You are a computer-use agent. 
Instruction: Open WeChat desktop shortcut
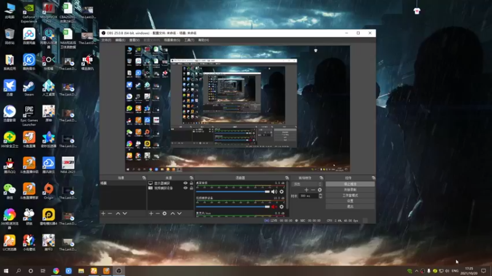coord(9,191)
